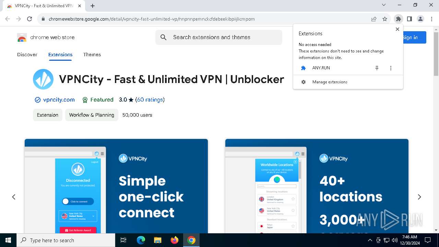
Task: Open the Chrome profile avatar
Action: pyautogui.click(x=420, y=19)
